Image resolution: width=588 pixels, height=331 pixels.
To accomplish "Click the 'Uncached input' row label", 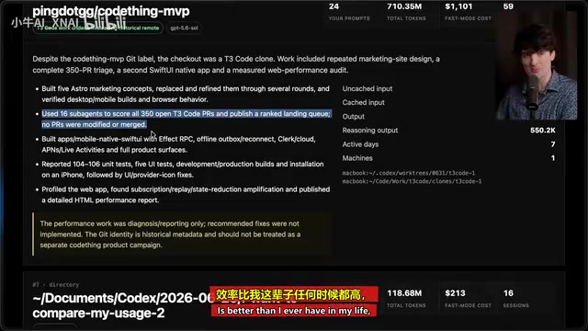I will [x=367, y=88].
